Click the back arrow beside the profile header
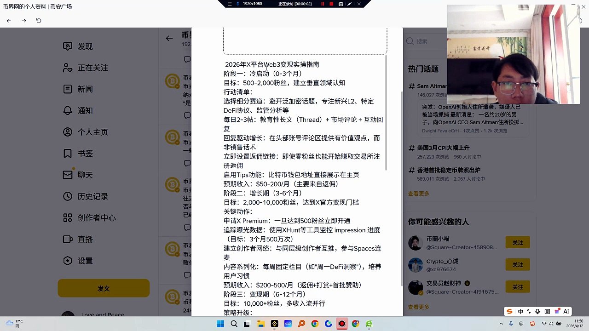 pos(169,38)
